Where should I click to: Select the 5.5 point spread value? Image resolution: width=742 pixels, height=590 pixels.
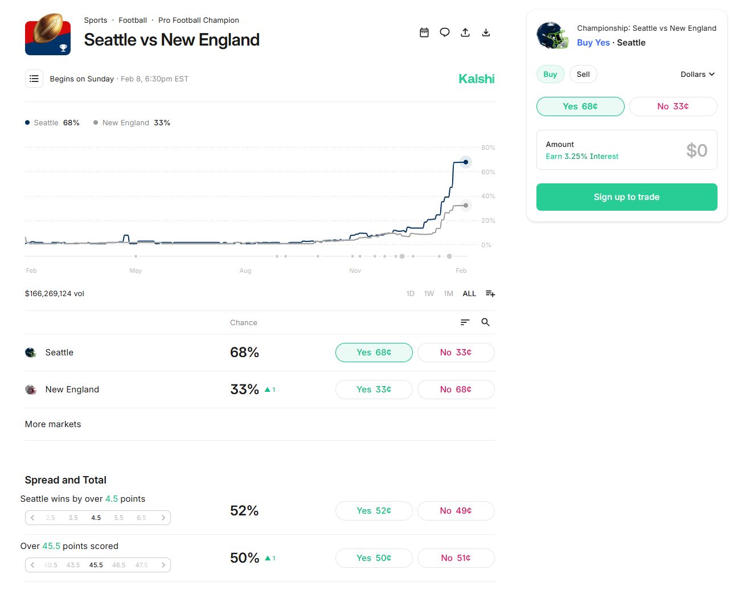(x=118, y=518)
